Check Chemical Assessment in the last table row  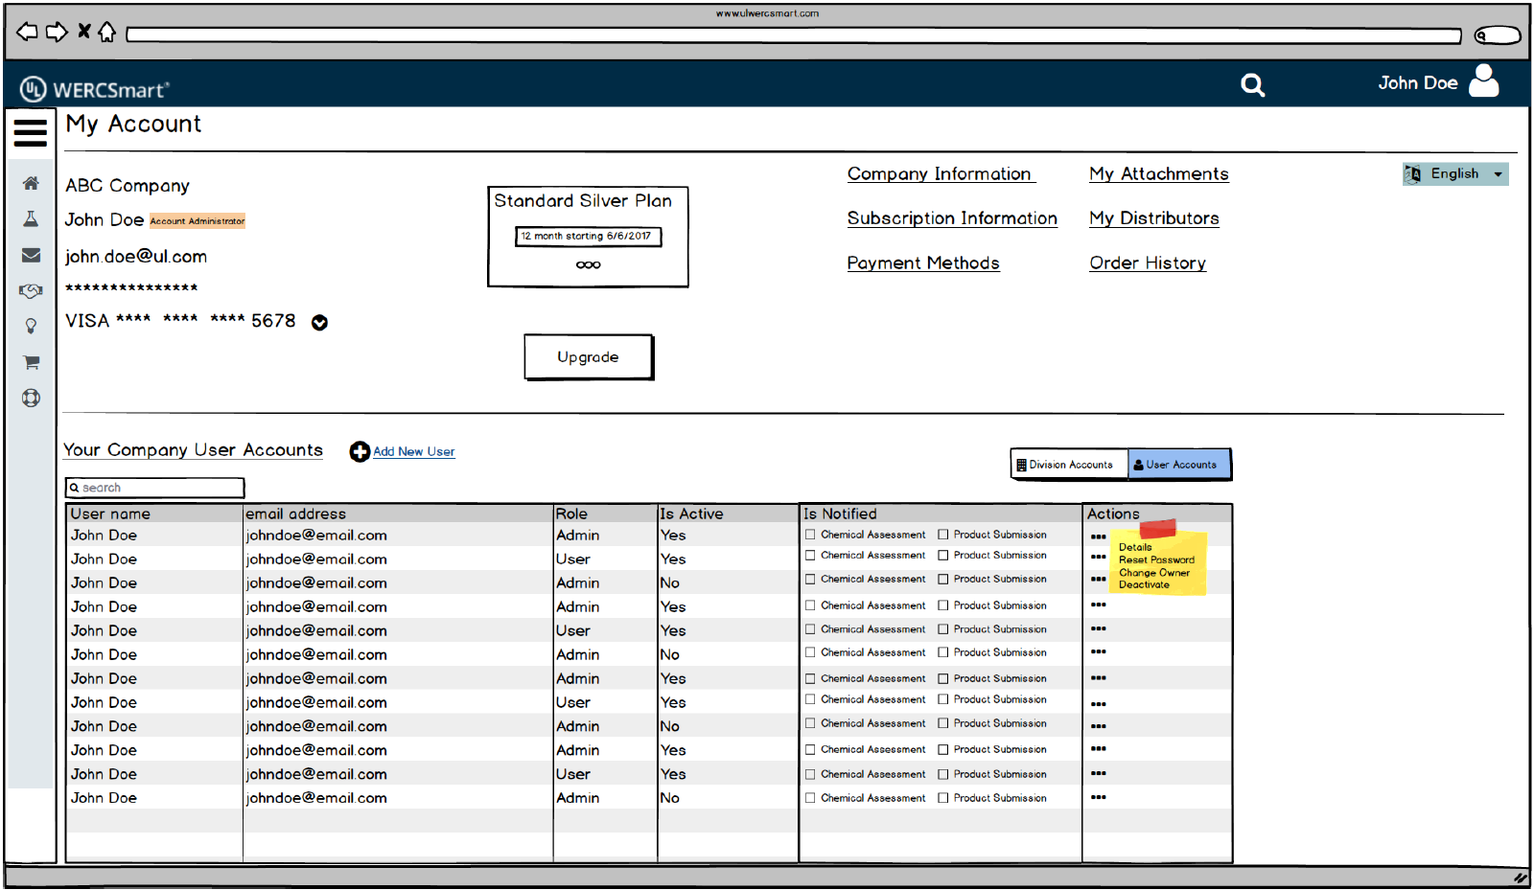(811, 798)
